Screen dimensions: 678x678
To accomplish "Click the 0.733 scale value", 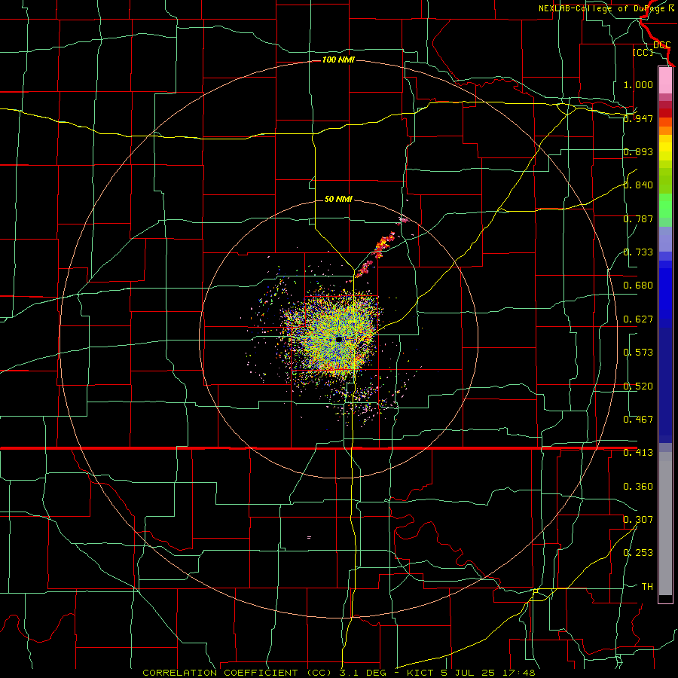I will [638, 252].
